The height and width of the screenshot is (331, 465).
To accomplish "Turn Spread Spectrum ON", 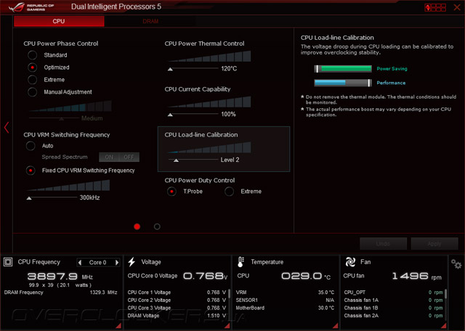I will point(109,157).
